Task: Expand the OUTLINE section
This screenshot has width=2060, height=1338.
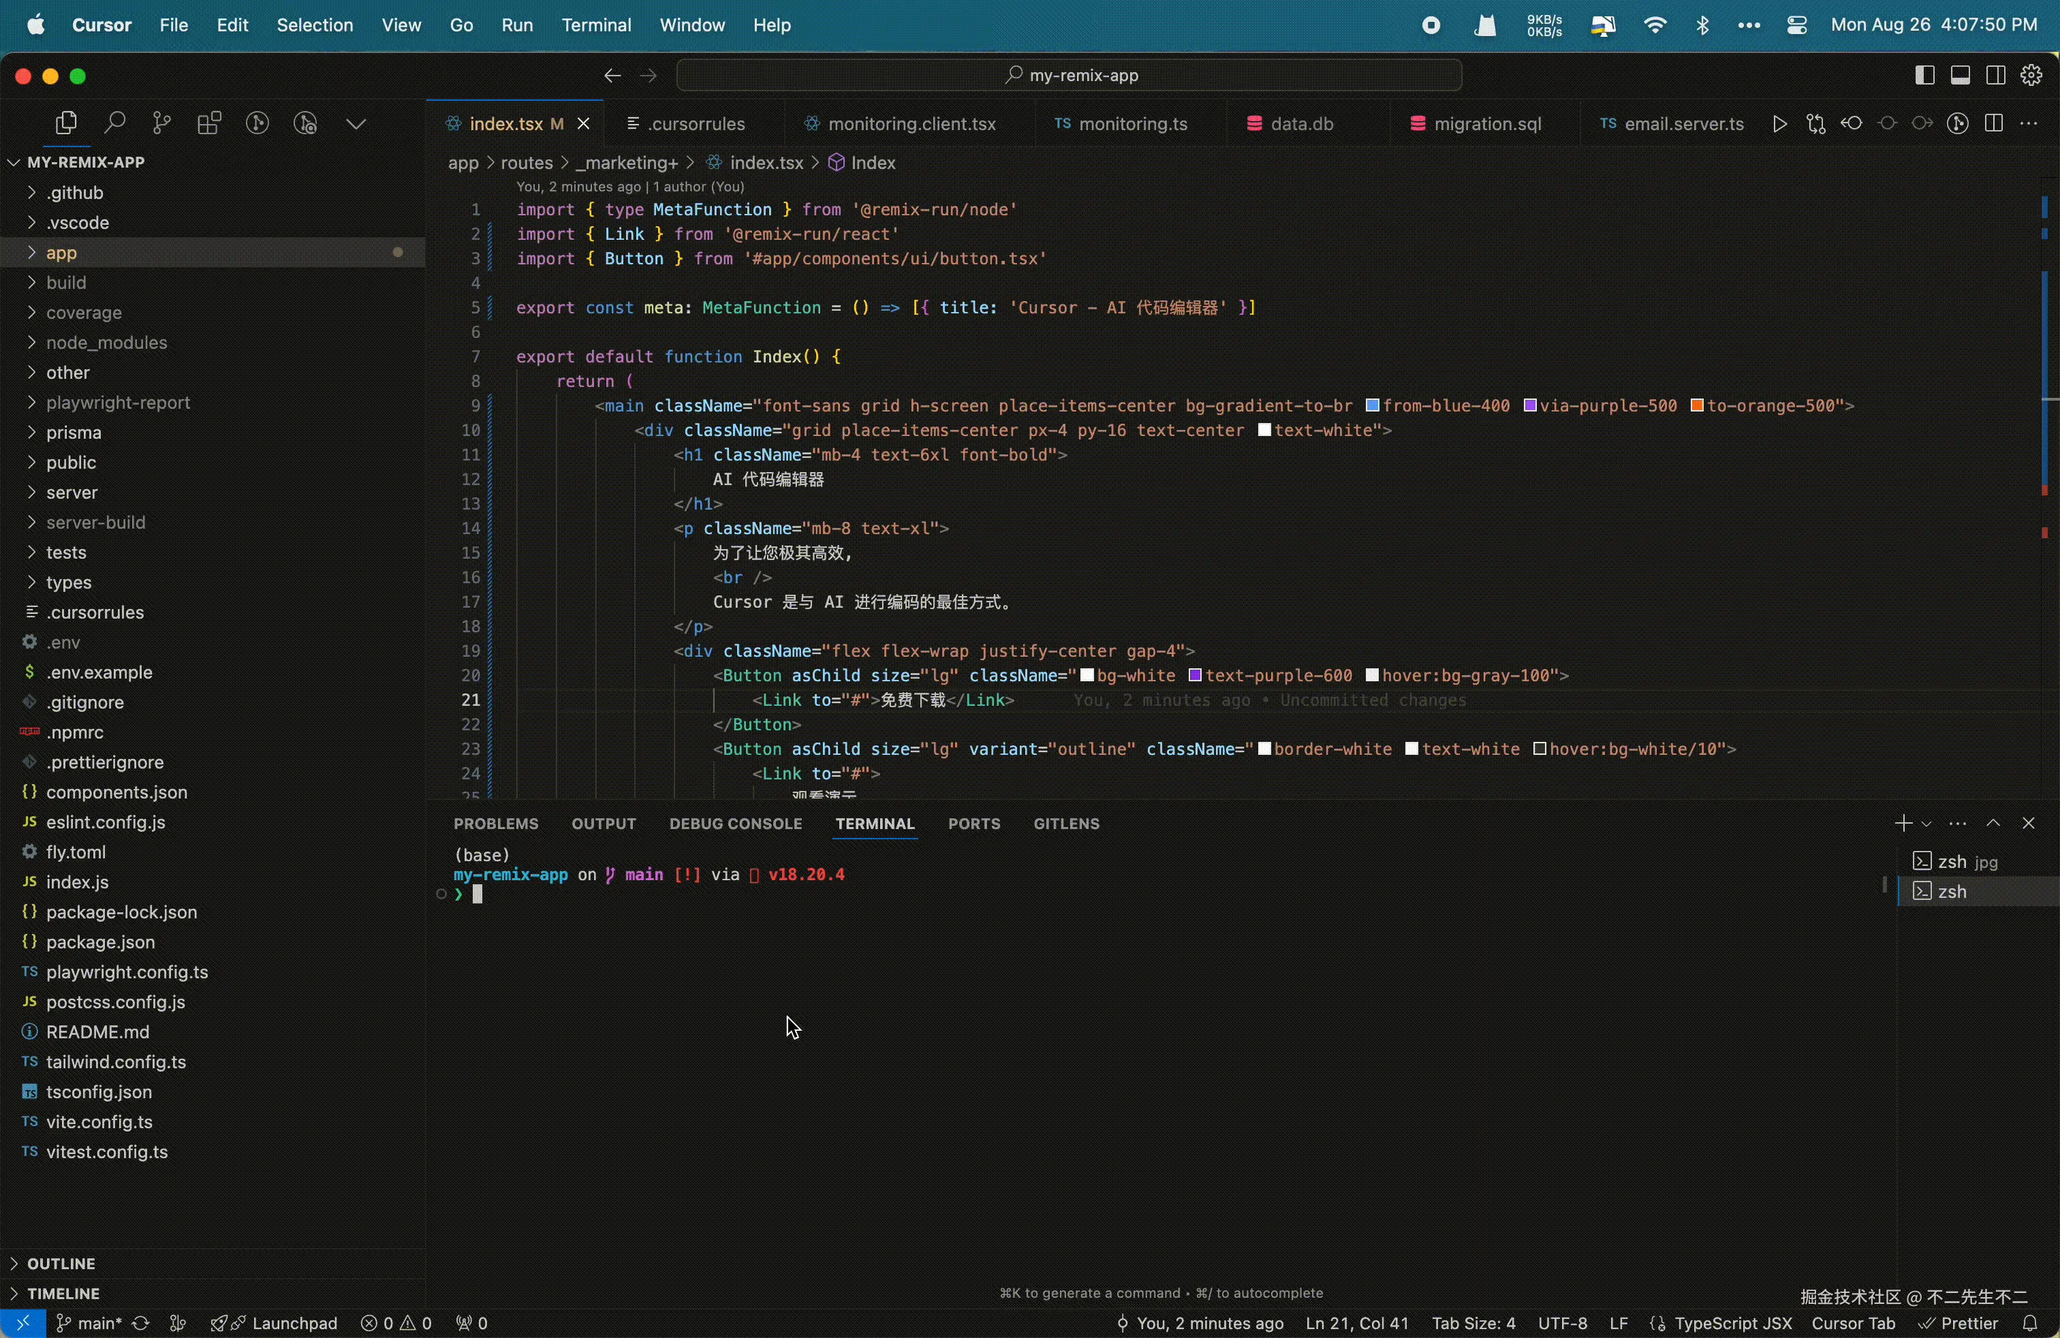Action: click(61, 1264)
